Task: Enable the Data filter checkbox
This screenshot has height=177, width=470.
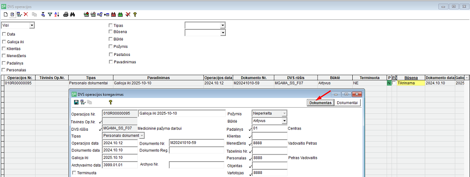Action: pos(4,34)
